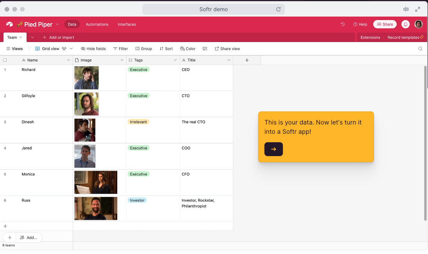Click Dinesh's Irrelevant tag
The width and height of the screenshot is (428, 254).
click(138, 122)
